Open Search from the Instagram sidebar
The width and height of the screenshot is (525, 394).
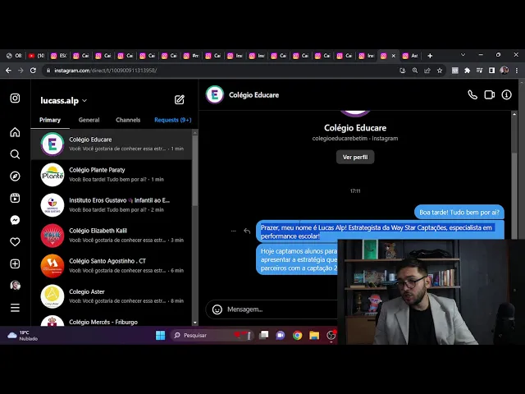(15, 154)
